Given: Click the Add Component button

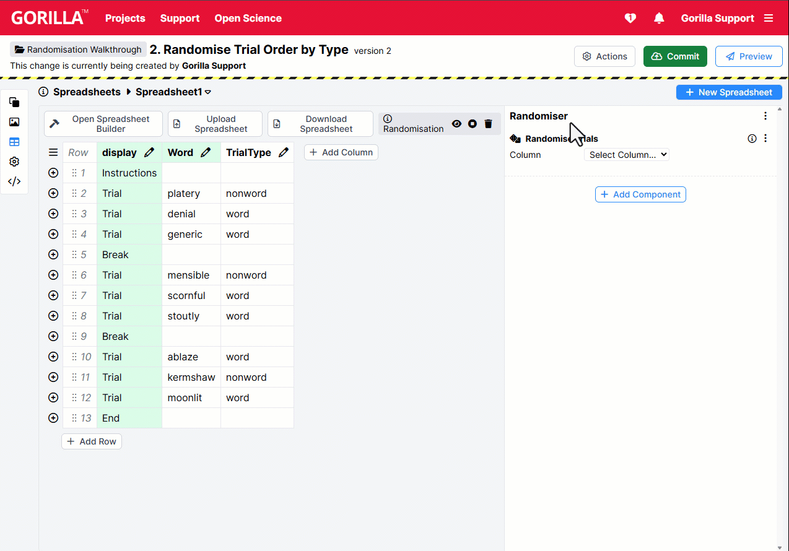Looking at the screenshot, I should click(640, 194).
